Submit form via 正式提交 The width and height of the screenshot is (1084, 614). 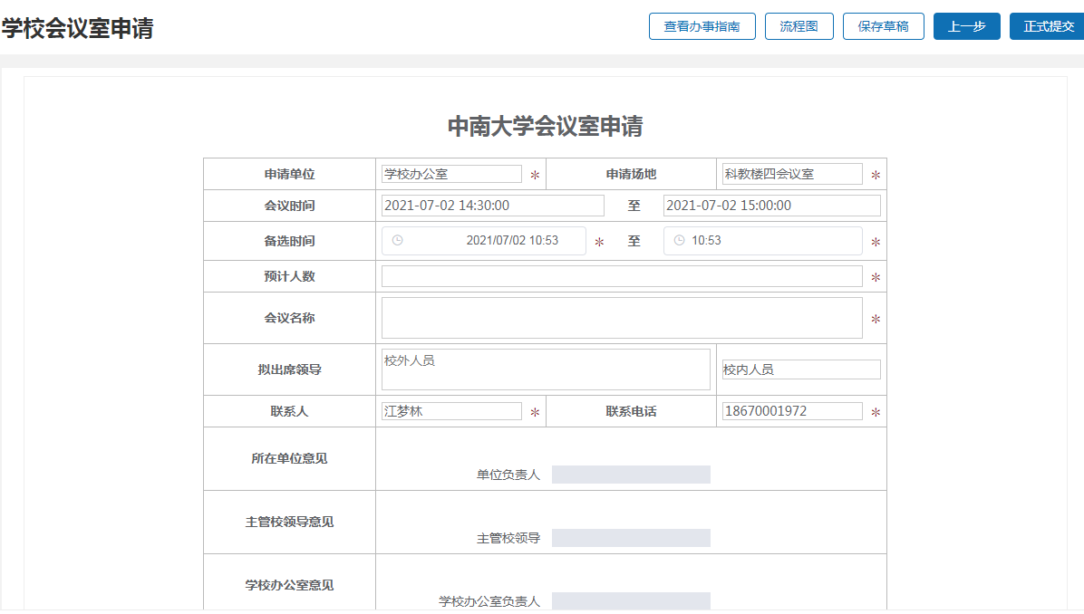click(x=1048, y=26)
